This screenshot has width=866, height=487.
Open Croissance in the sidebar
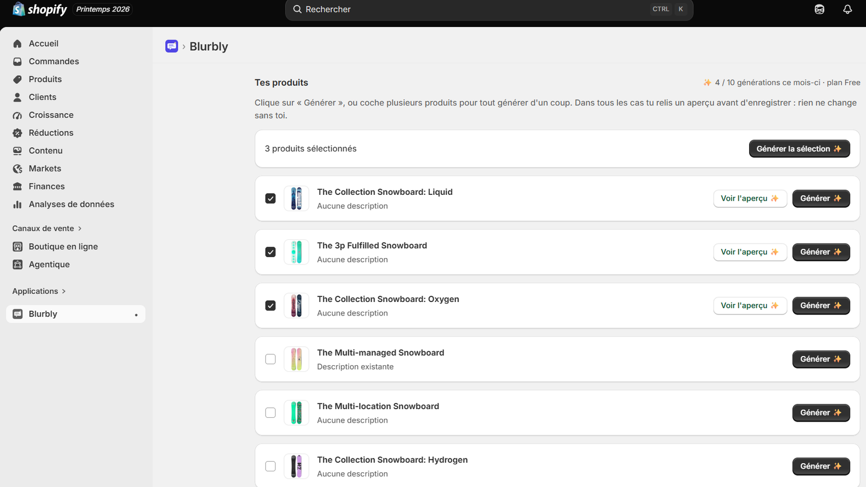pyautogui.click(x=76, y=115)
